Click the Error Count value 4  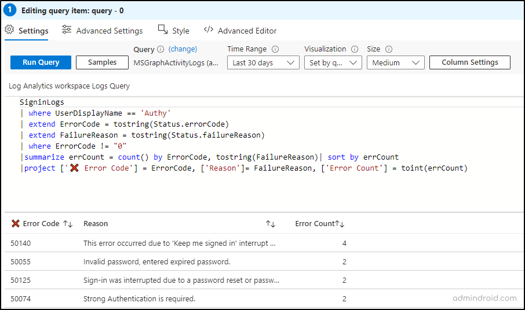tap(344, 243)
